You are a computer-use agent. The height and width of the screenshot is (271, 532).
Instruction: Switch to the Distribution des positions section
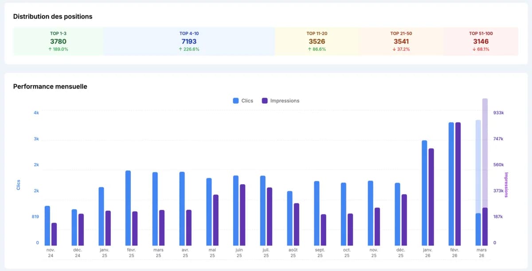tap(52, 16)
